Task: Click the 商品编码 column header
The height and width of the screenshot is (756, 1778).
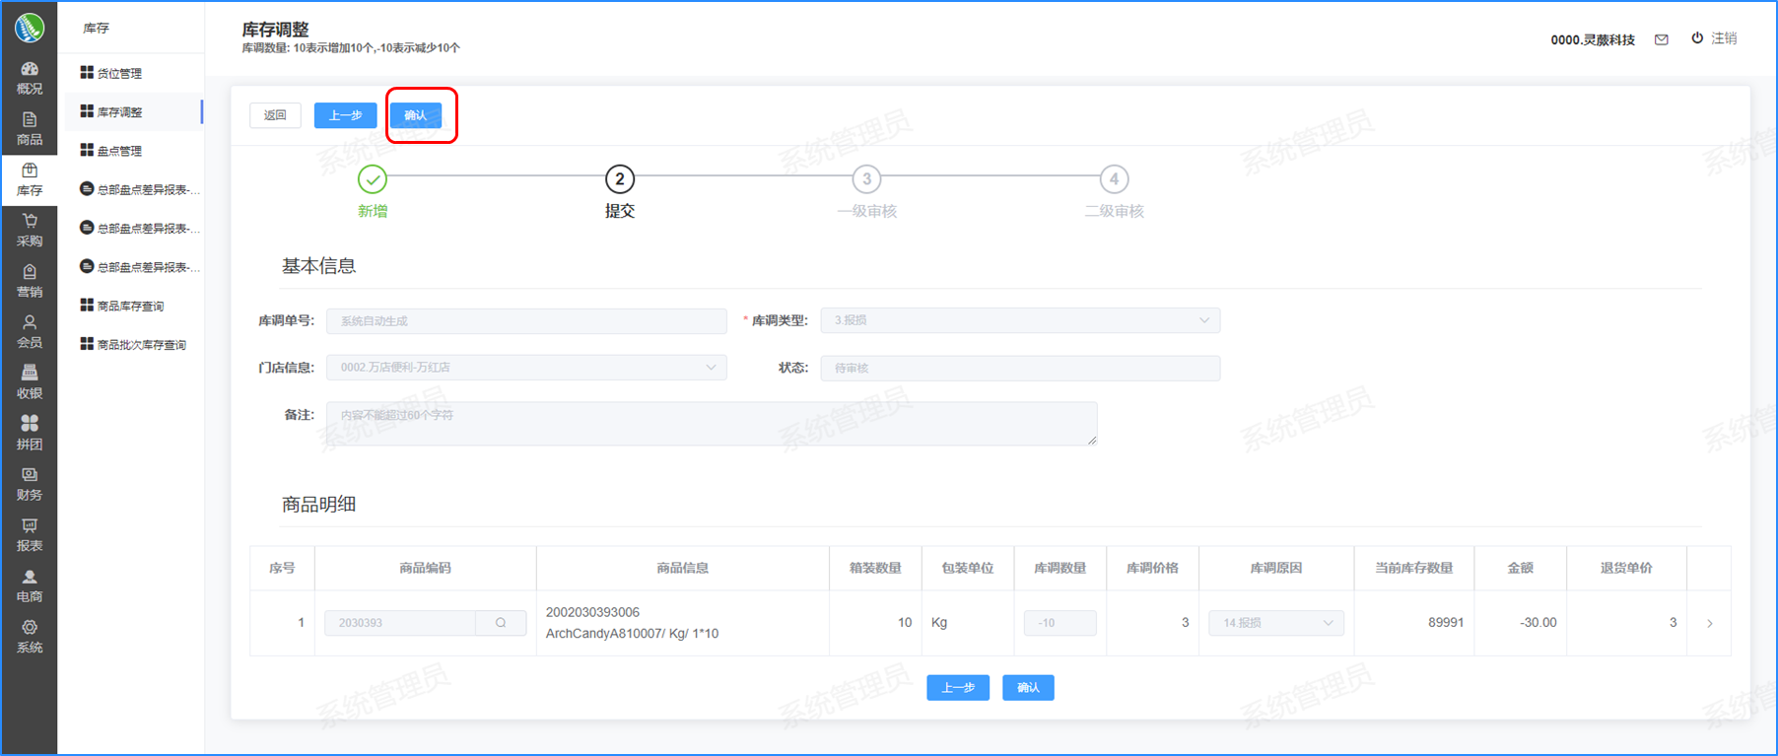Action: tap(426, 568)
